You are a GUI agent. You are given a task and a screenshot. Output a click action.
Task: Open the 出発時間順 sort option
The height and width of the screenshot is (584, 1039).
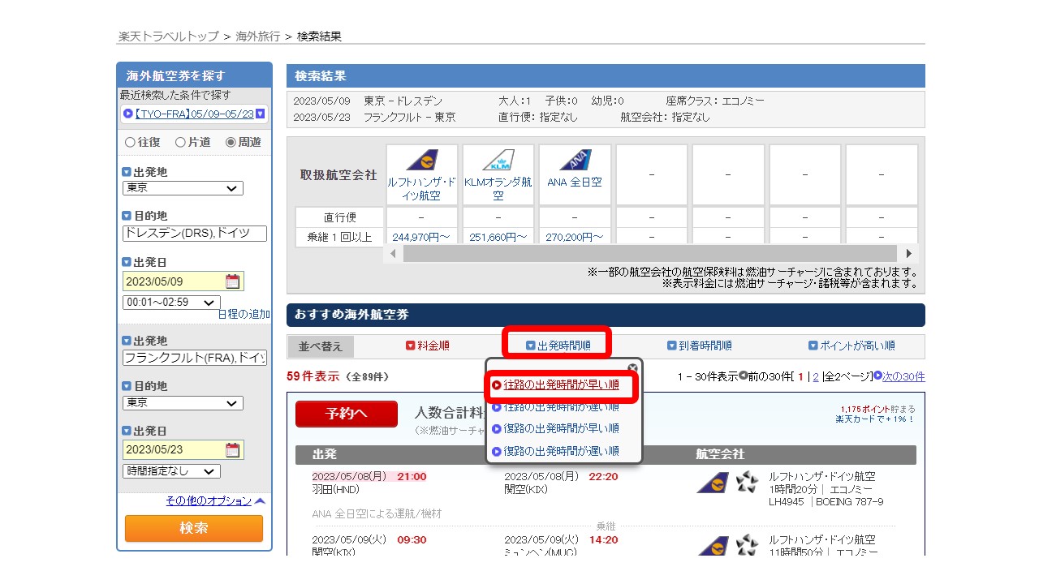(558, 346)
